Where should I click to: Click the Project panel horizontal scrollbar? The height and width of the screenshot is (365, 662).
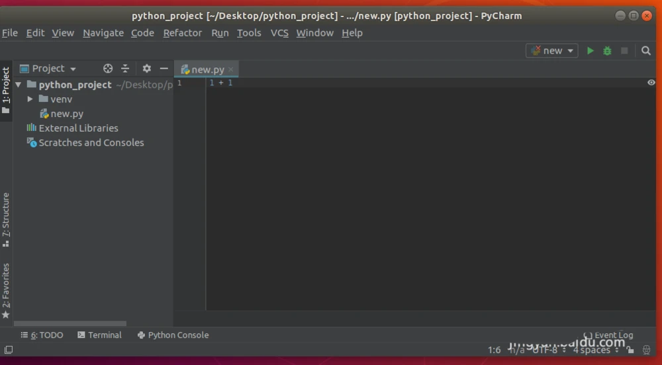[70, 323]
